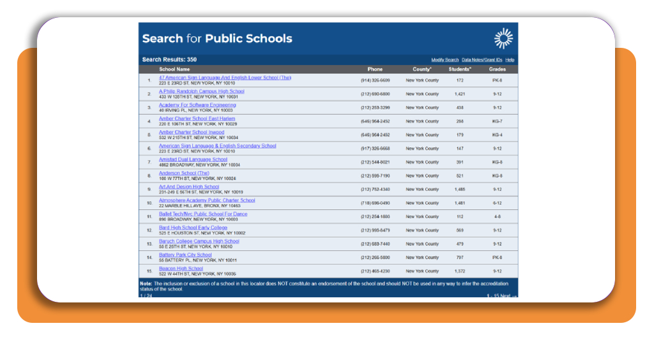Click grades 4-8 for Ballet Tech row
Viewport: 654px width, 342px height.
click(x=497, y=216)
